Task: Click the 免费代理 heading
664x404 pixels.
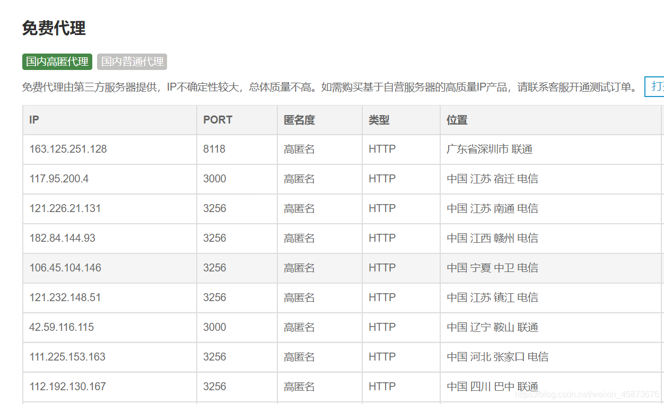Action: coord(54,28)
